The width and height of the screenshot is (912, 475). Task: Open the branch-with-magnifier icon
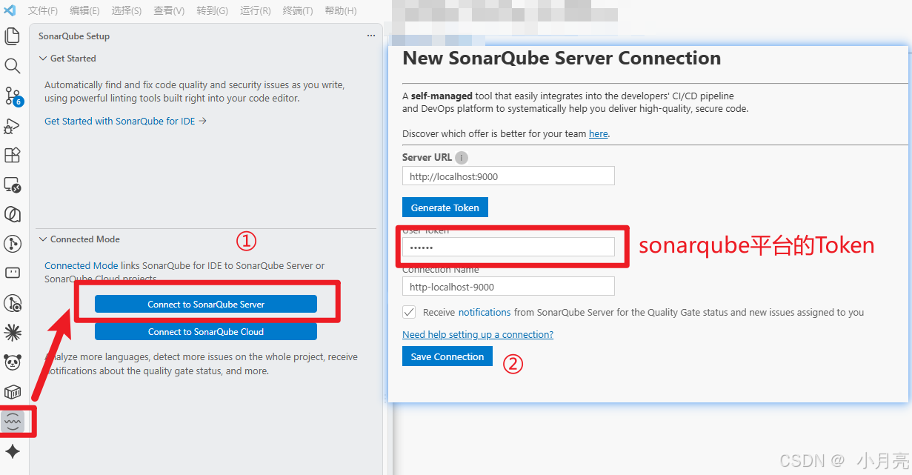pyautogui.click(x=13, y=303)
